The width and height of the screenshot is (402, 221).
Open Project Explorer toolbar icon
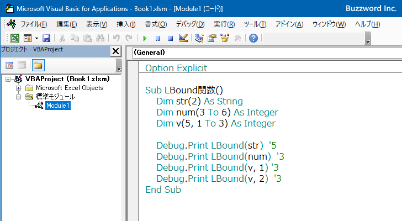pyautogui.click(x=199, y=38)
